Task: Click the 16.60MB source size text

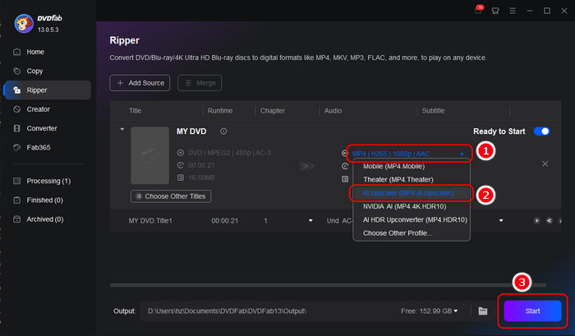Action: coord(201,177)
